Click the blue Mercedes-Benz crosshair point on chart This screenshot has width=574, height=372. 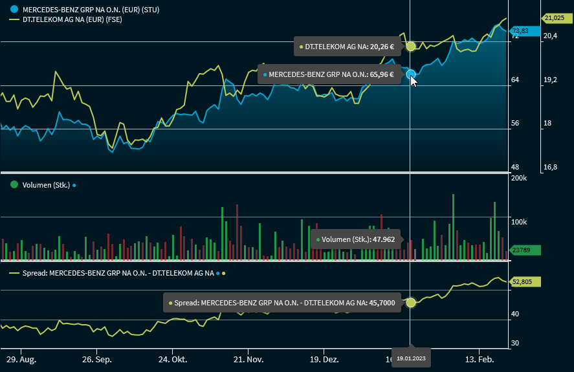(x=411, y=74)
